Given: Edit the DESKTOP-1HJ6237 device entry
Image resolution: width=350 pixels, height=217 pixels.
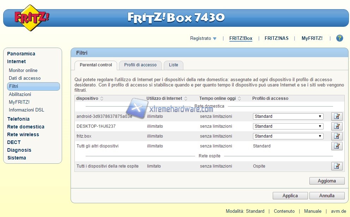Looking at the screenshot, I should coord(337,126).
